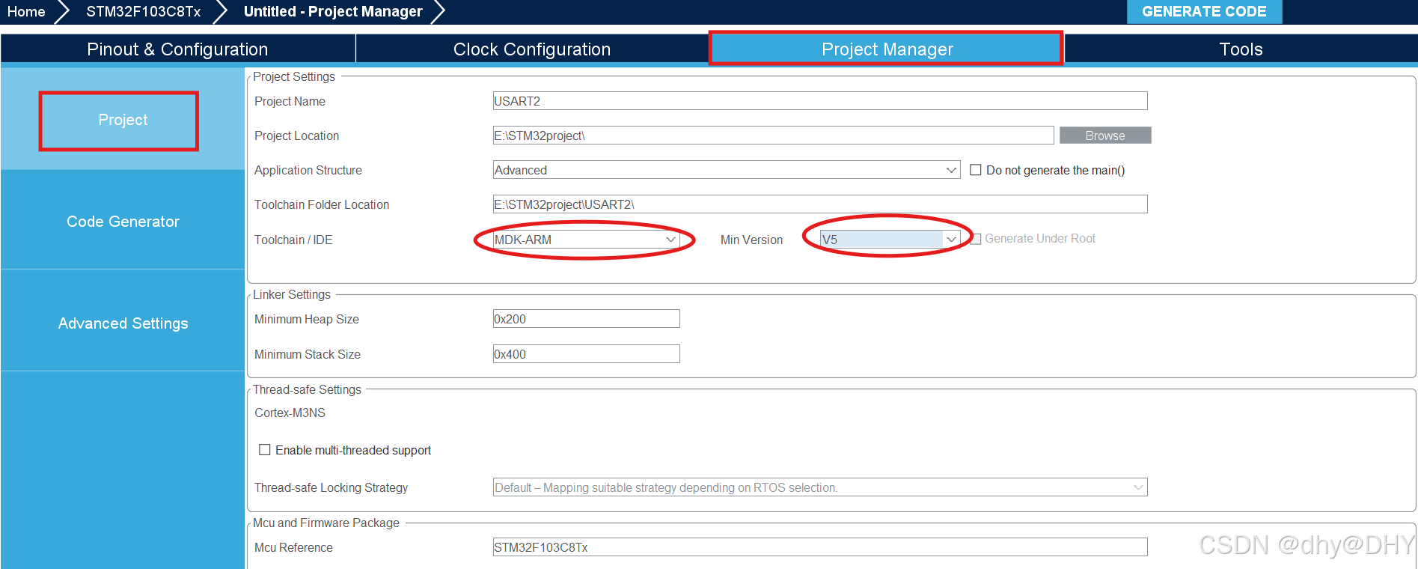This screenshot has width=1418, height=569.
Task: Switch to Pinout & Configuration tab
Action: (177, 49)
